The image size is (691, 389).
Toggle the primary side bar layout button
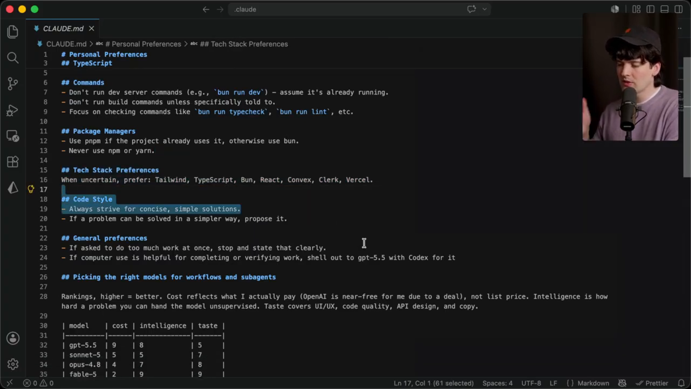click(x=651, y=9)
